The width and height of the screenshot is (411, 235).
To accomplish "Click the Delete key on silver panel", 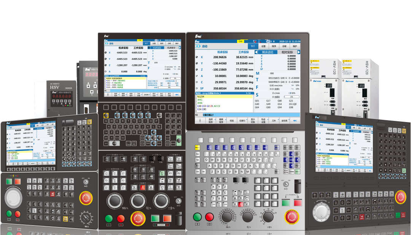I will (x=292, y=171).
